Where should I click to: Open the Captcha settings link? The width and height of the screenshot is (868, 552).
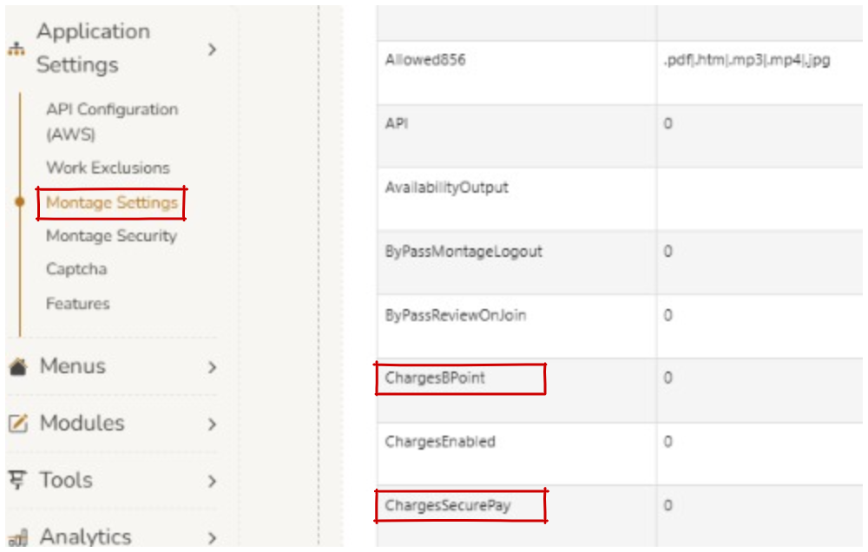(76, 269)
